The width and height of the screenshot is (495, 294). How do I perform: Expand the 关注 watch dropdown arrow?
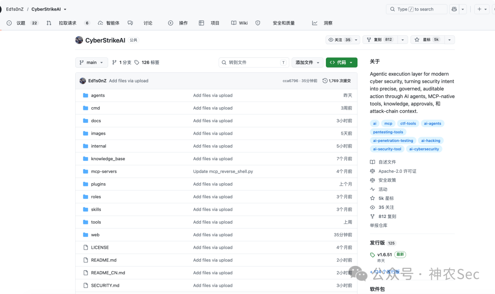(x=356, y=40)
